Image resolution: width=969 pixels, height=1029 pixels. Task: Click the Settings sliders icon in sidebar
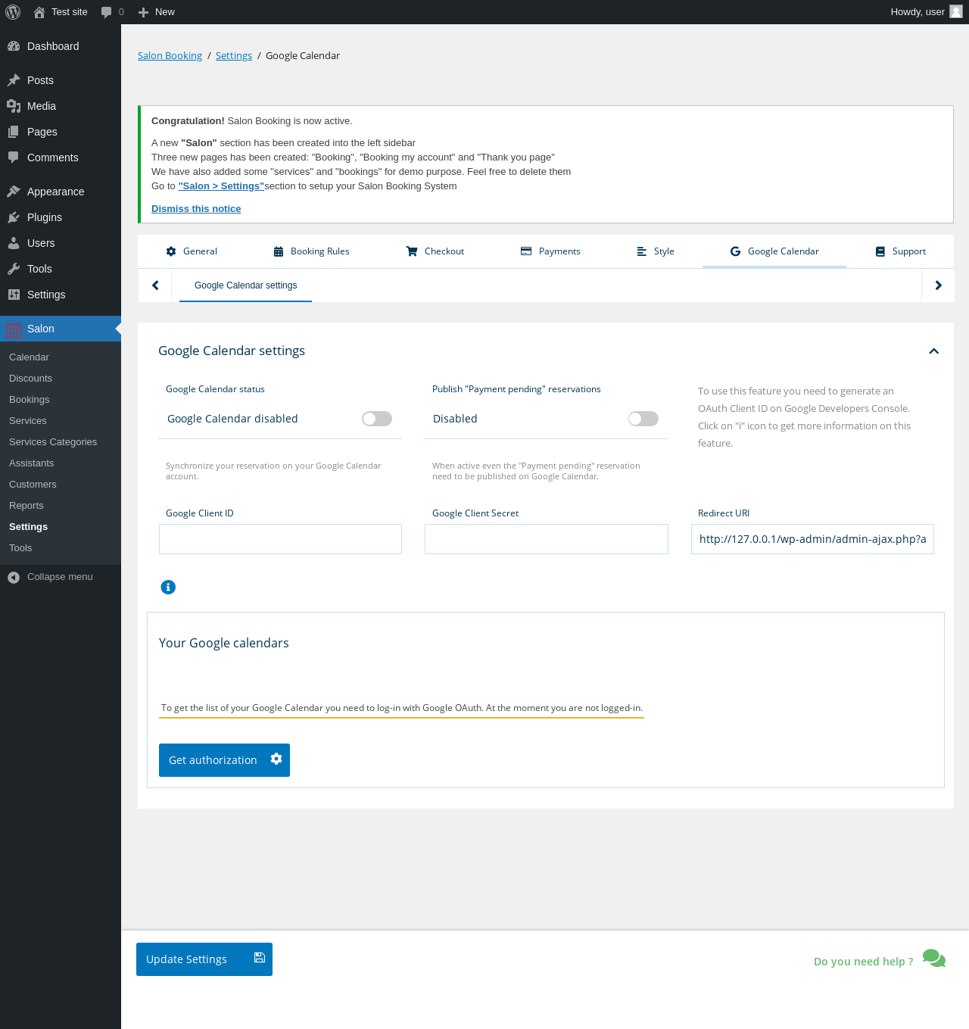(x=14, y=295)
